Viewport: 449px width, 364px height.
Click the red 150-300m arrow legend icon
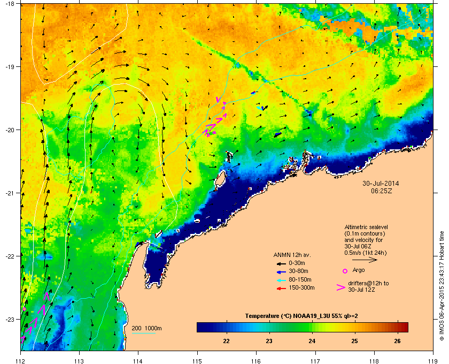(281, 289)
